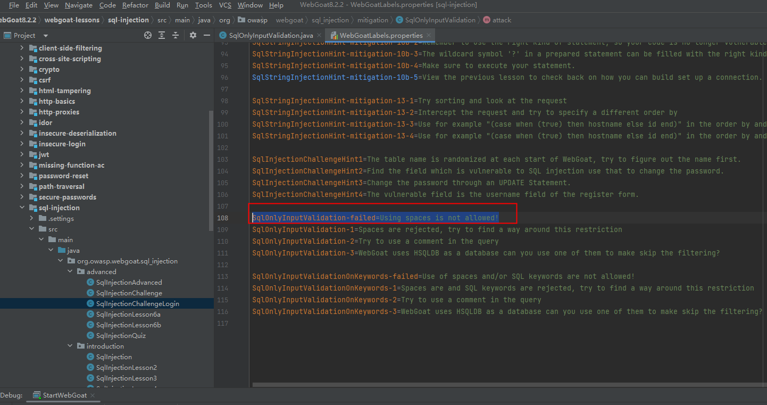
Task: Open Project panel settings gear
Action: point(193,35)
